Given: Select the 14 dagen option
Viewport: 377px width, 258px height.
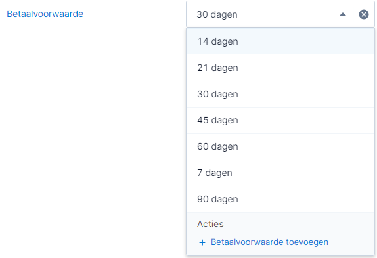Looking at the screenshot, I should (x=280, y=41).
